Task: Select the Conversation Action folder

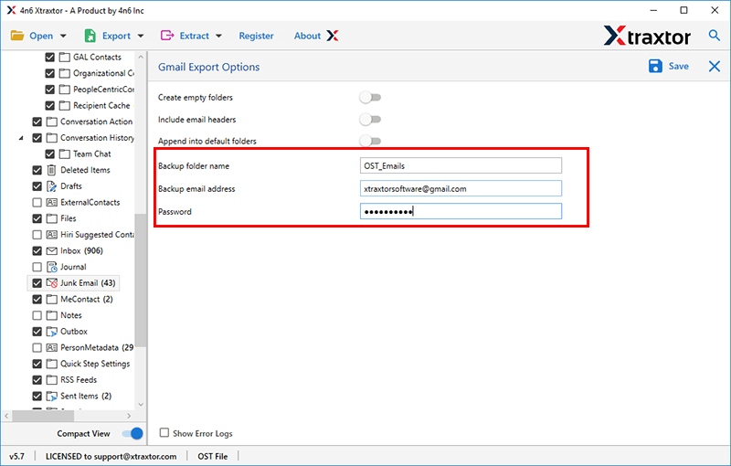Action: point(97,122)
